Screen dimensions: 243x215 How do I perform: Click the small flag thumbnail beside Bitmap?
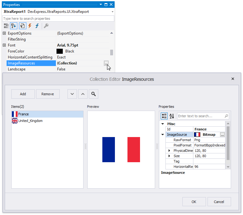click(197, 135)
